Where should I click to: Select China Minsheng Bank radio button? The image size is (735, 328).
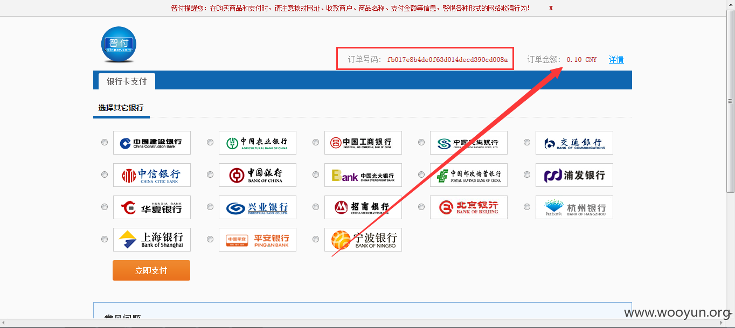[421, 143]
